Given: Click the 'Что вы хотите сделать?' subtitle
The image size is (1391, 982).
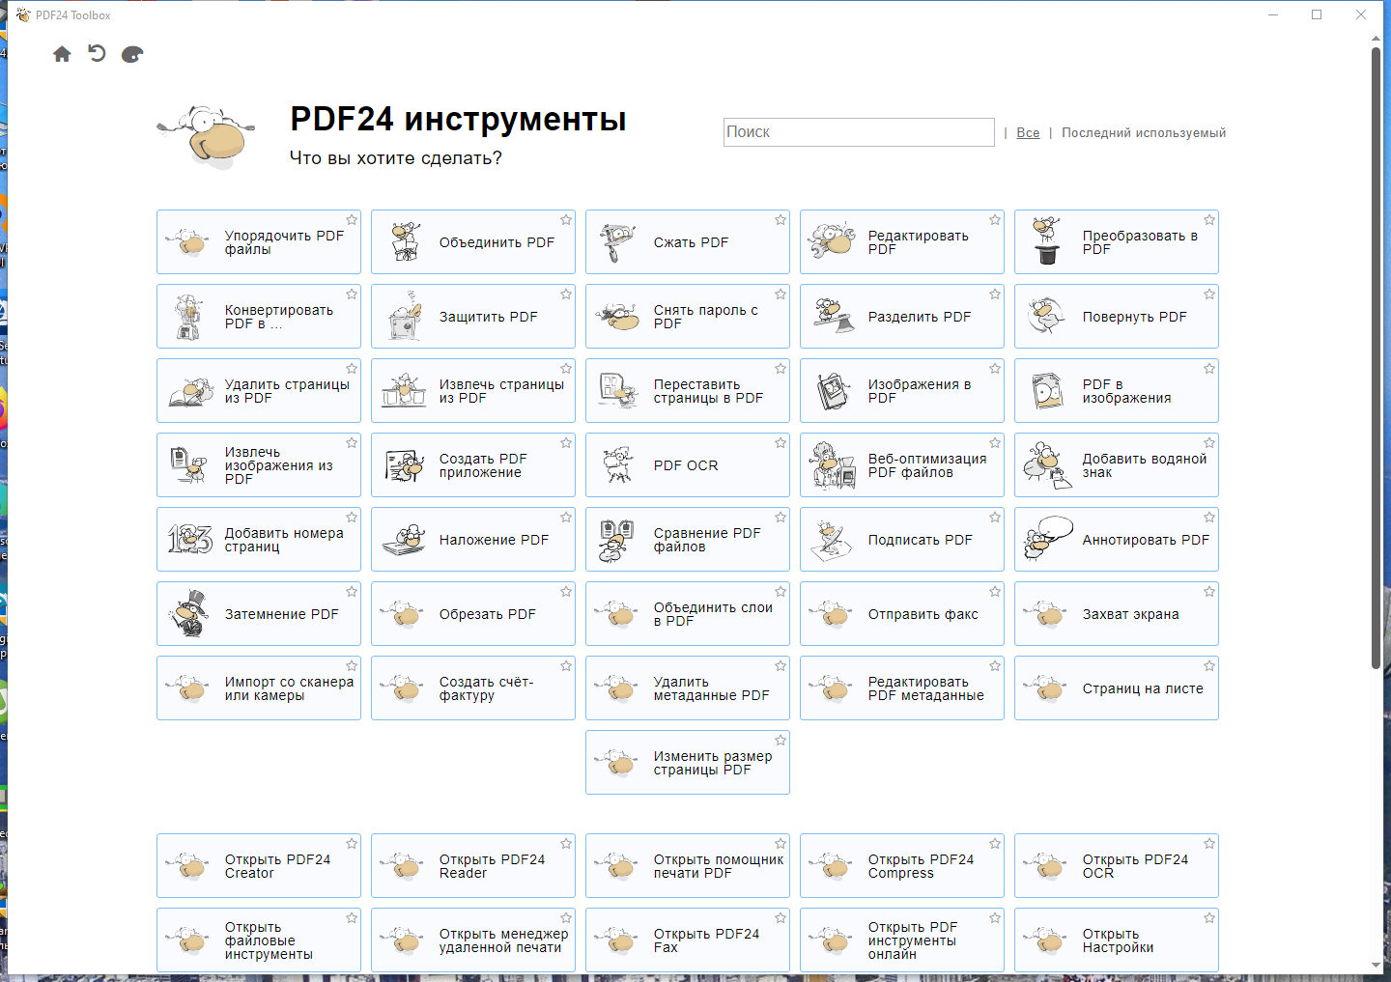Looking at the screenshot, I should (396, 158).
